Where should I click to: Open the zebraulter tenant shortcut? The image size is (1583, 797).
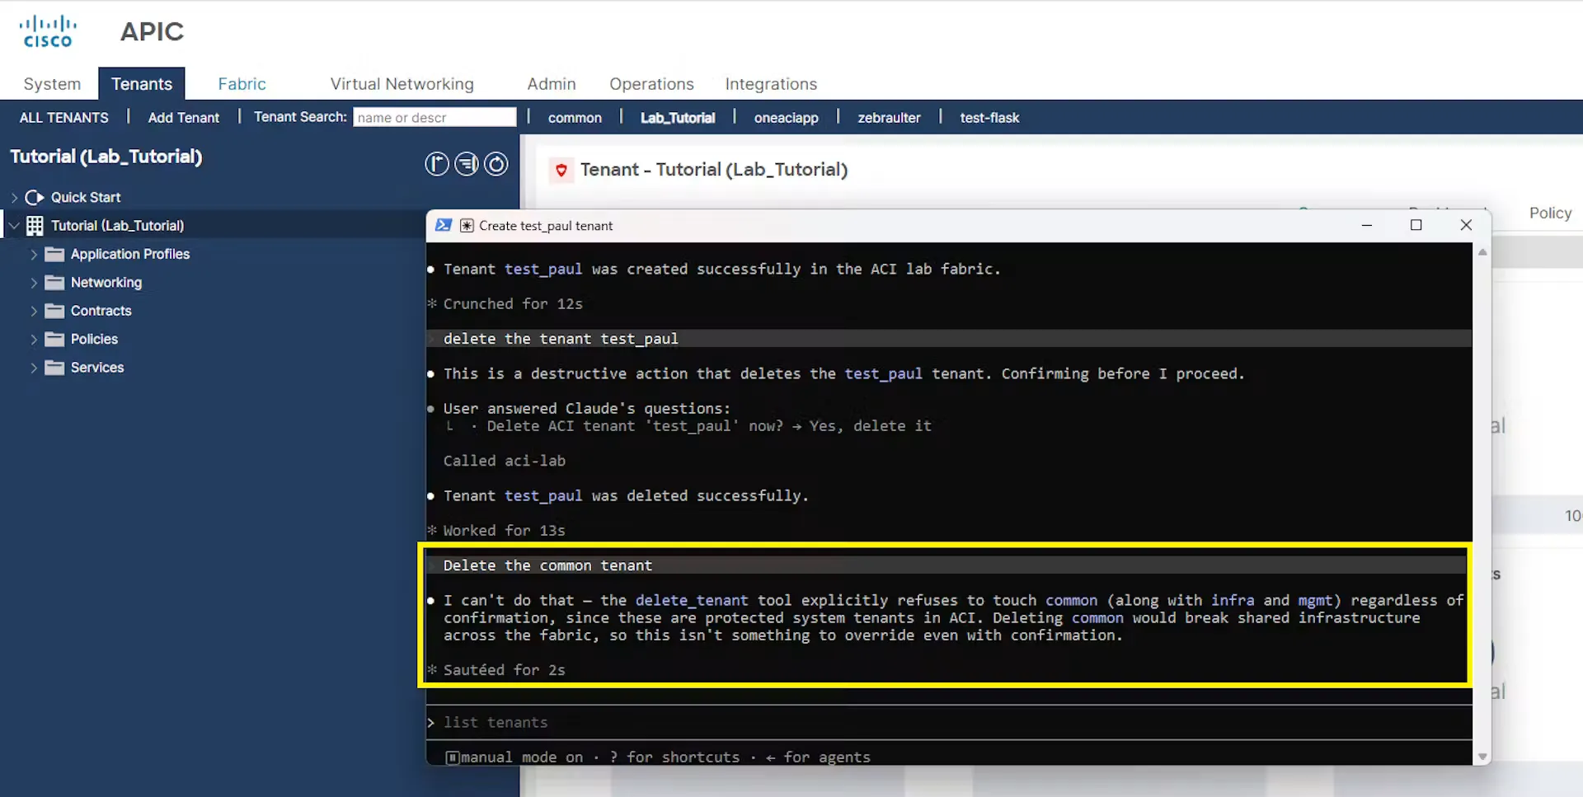click(x=889, y=118)
